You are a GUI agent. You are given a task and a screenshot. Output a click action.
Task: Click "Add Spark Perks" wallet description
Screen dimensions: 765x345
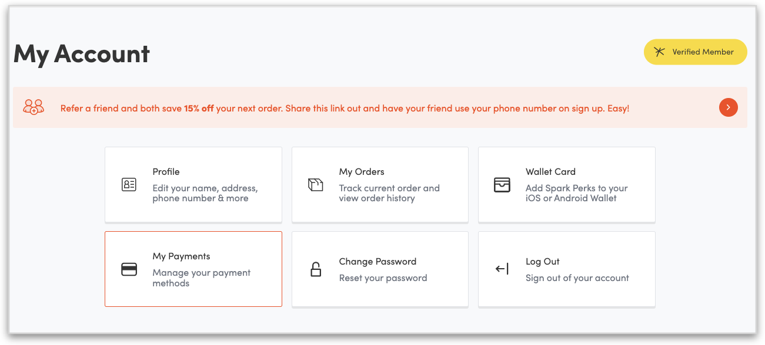pyautogui.click(x=576, y=193)
